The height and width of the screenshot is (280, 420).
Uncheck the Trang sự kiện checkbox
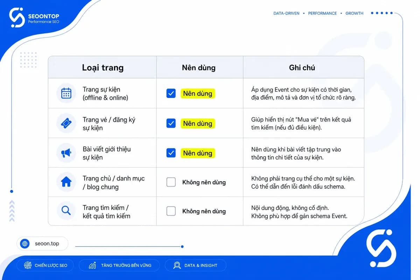[171, 93]
